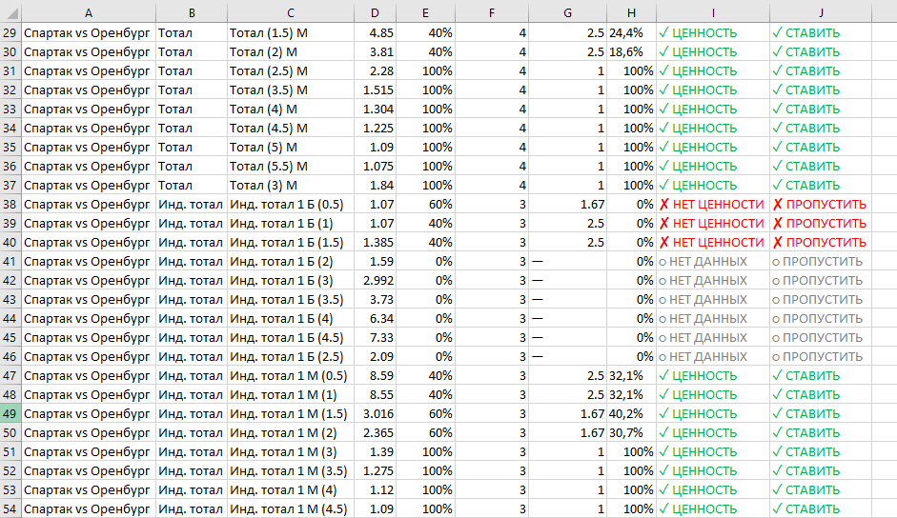Click odds value 8.59
Screen dimensions: 897x518
coord(381,375)
